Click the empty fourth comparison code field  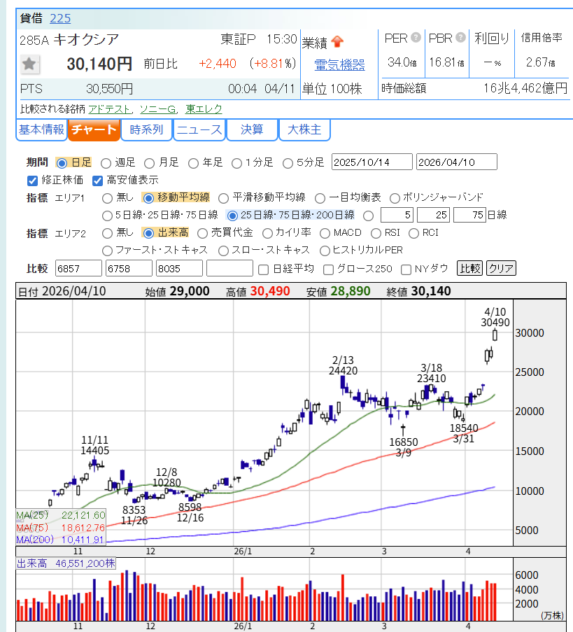(x=229, y=269)
